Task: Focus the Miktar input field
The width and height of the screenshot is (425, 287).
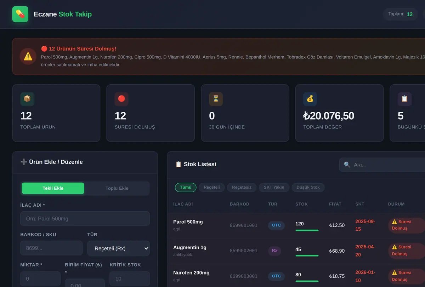Action: pos(40,279)
